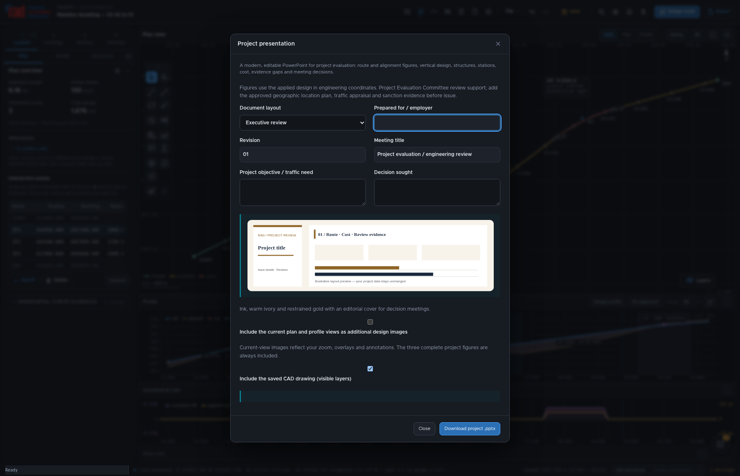This screenshot has width=740, height=476.
Task: Close the Project presentation dialog with X
Action: click(x=498, y=44)
